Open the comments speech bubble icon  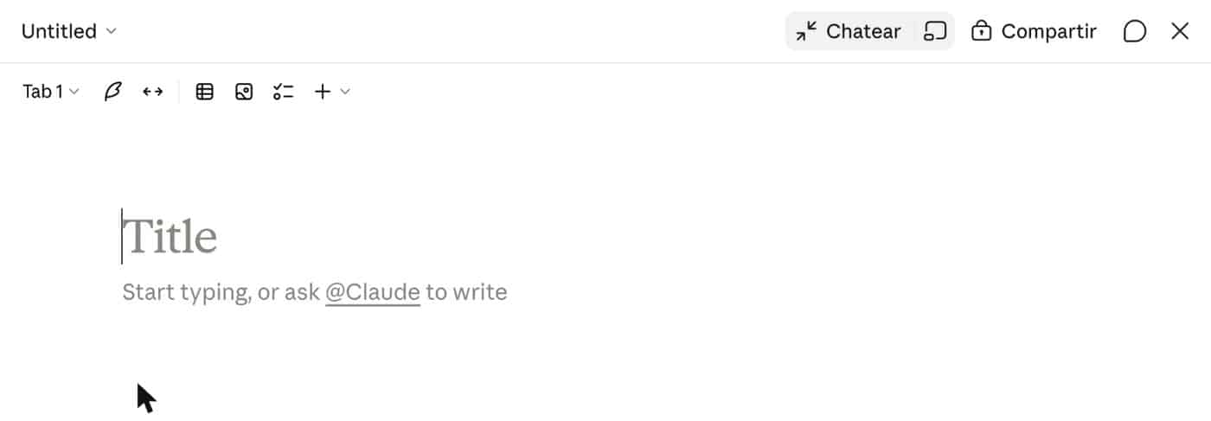1134,32
